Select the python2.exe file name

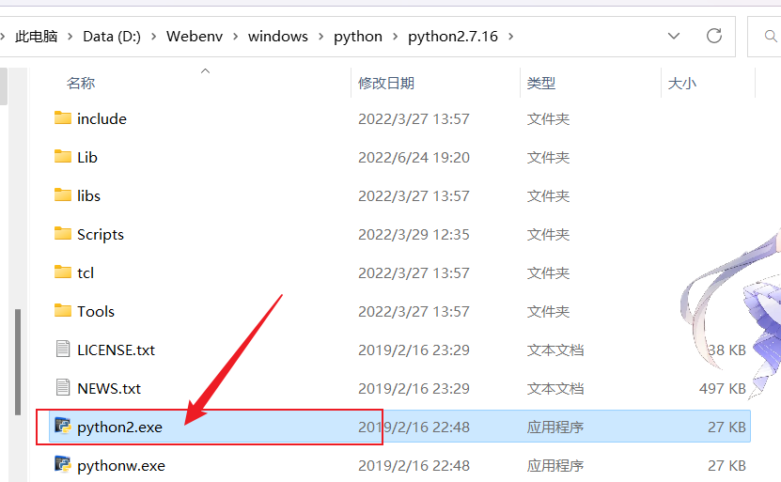(119, 428)
